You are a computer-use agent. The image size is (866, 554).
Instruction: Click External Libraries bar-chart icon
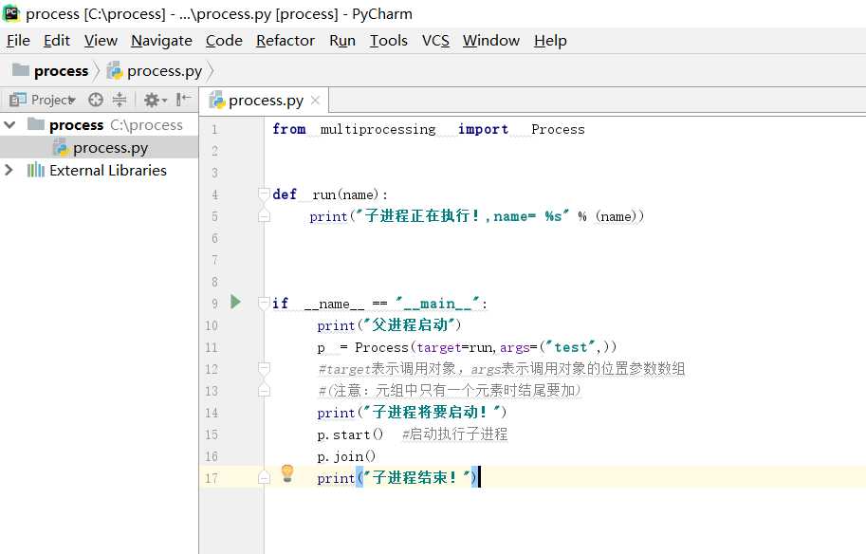[x=36, y=170]
